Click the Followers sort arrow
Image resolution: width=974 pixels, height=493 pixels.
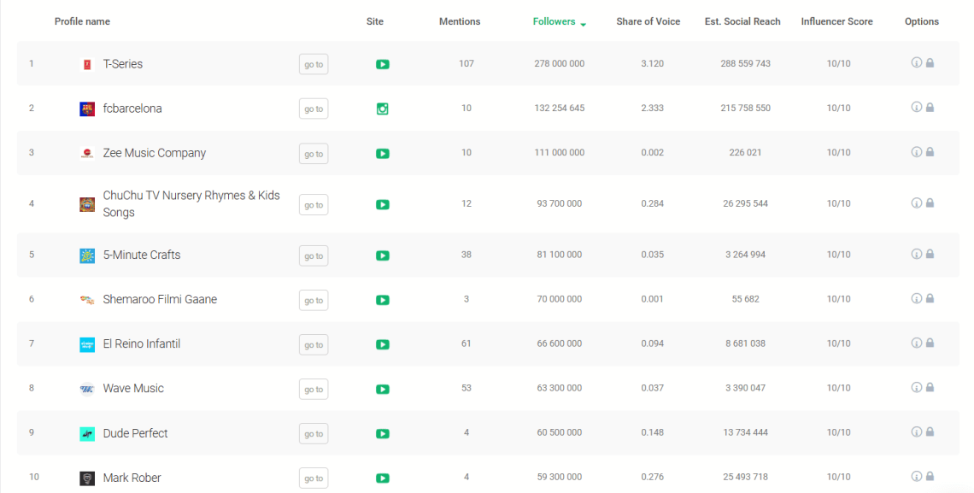pos(584,24)
